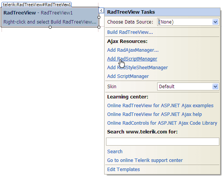222x176 pixels.
Task: Select the RadTreeView1 control in designer
Action: [x=50, y=17]
